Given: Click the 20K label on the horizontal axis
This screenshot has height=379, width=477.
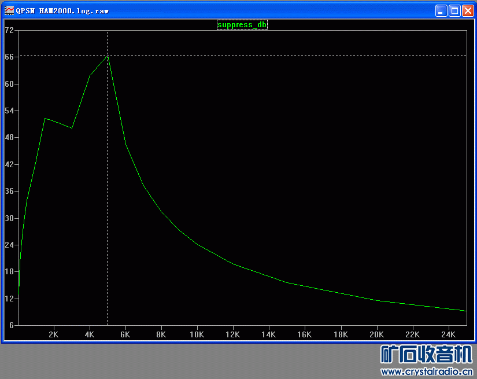Looking at the screenshot, I should [x=376, y=334].
